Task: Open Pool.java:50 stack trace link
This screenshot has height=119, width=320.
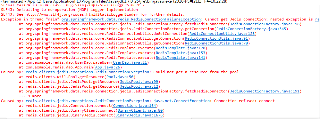Action: tap(120, 77)
